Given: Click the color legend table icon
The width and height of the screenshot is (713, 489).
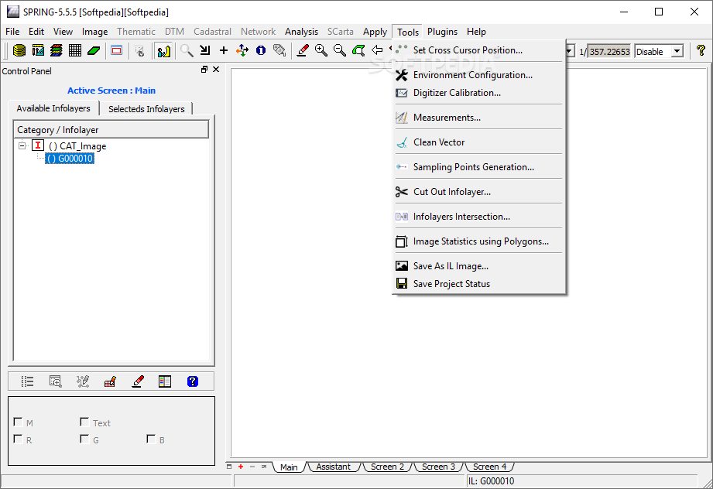Looking at the screenshot, I should [x=165, y=381].
